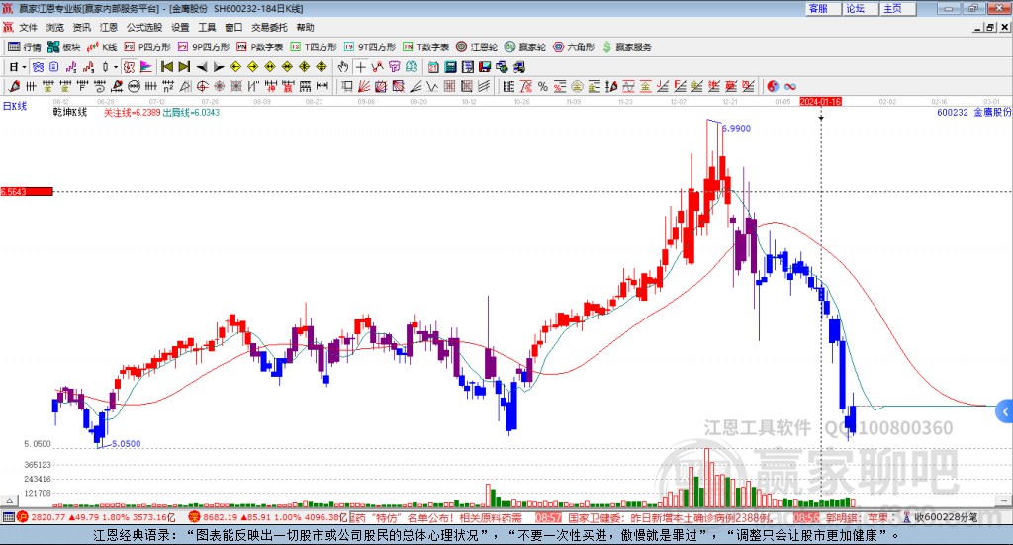Open the 9P四方形 tool
Screen dimensions: 1013x545
[204, 47]
